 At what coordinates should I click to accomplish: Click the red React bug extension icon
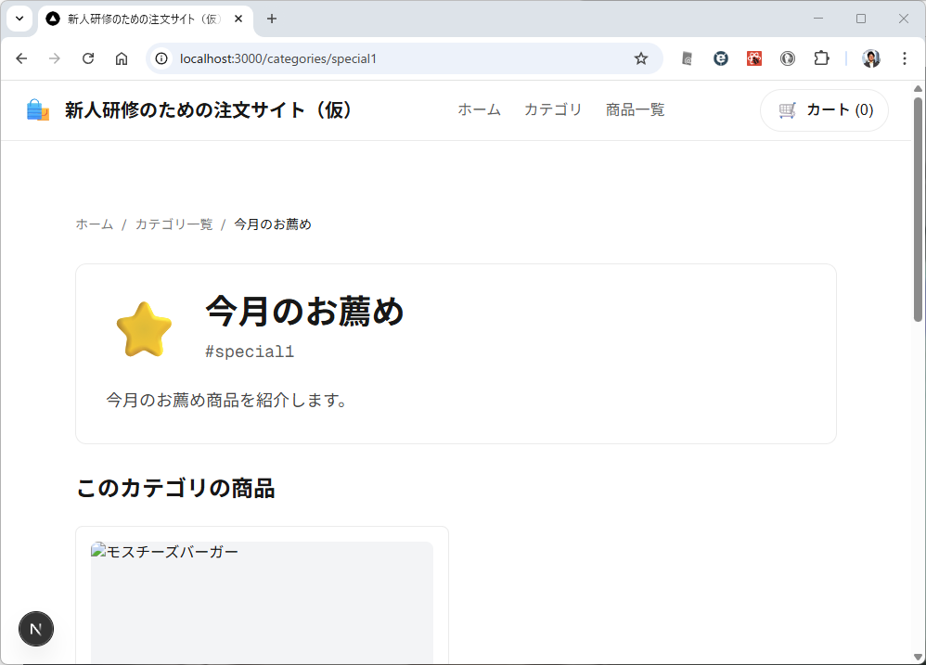point(754,58)
